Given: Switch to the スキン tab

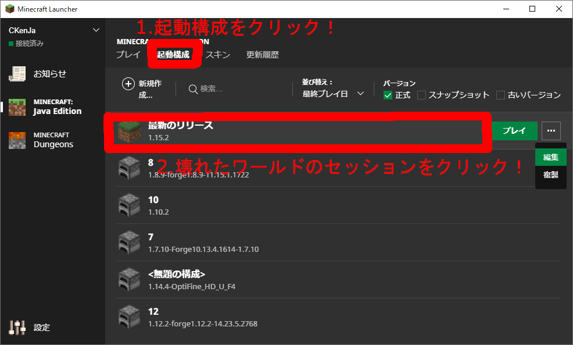Looking at the screenshot, I should point(218,55).
